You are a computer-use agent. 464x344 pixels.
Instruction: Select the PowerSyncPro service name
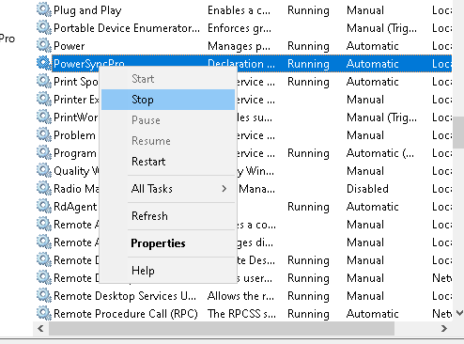click(89, 64)
